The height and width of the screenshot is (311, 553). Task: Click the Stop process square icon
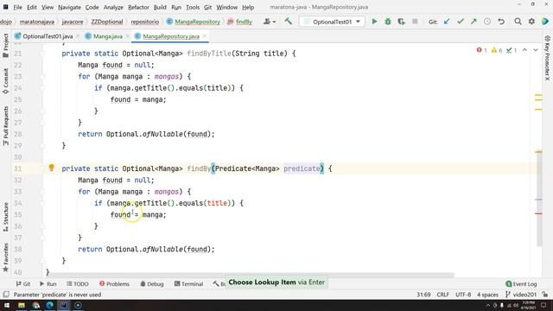(415, 22)
